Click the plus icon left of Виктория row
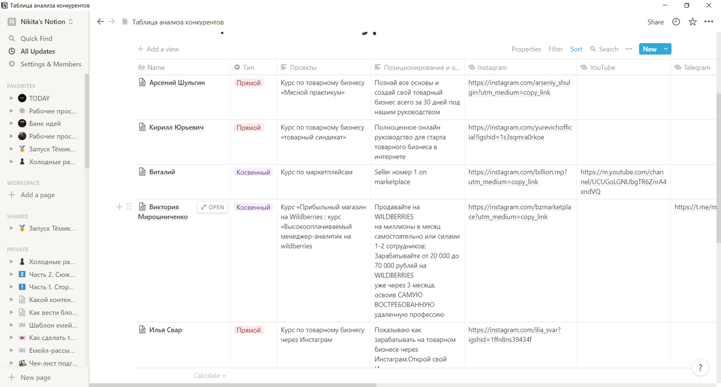The width and height of the screenshot is (721, 387). click(119, 207)
